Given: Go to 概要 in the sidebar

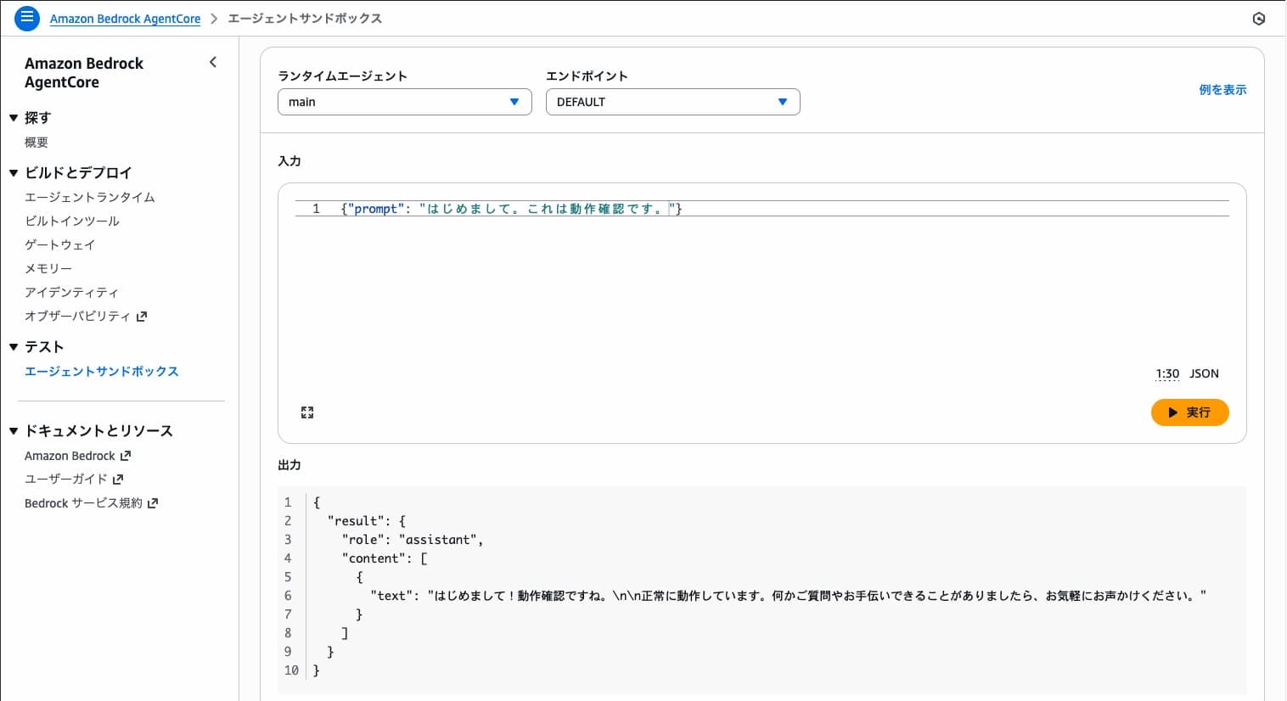Looking at the screenshot, I should click(37, 143).
